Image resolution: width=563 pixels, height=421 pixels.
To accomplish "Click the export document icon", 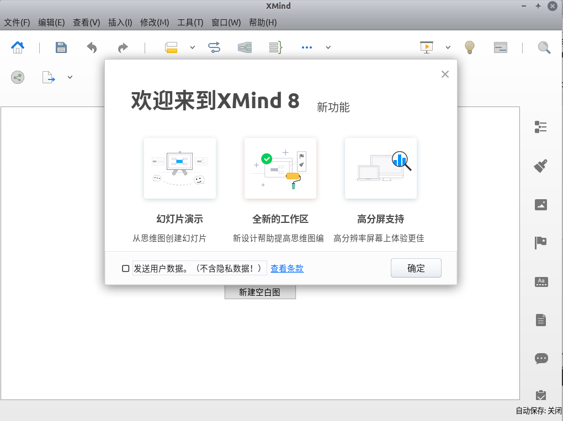I will [x=49, y=77].
